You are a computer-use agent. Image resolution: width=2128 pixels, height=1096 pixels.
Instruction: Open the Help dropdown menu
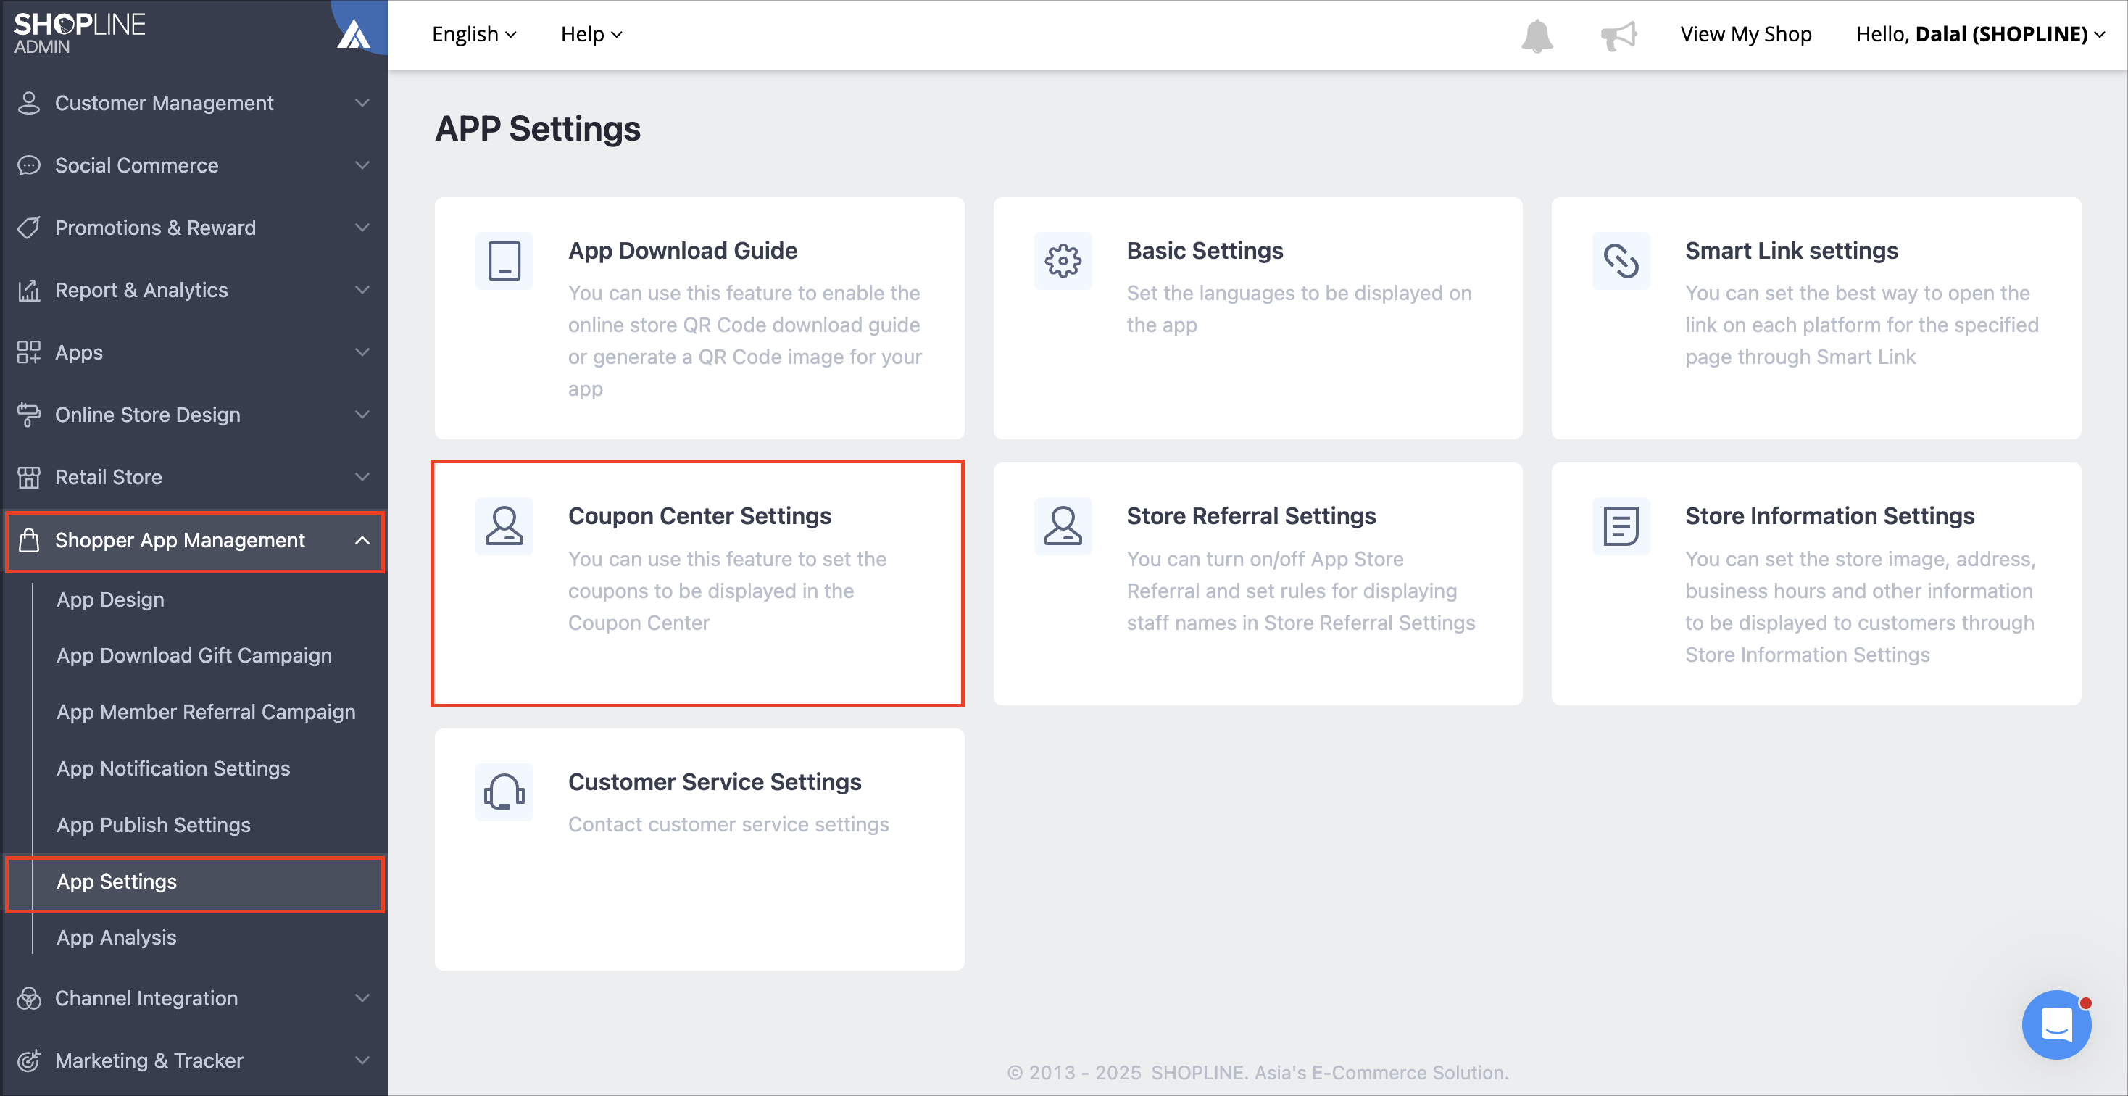point(591,34)
